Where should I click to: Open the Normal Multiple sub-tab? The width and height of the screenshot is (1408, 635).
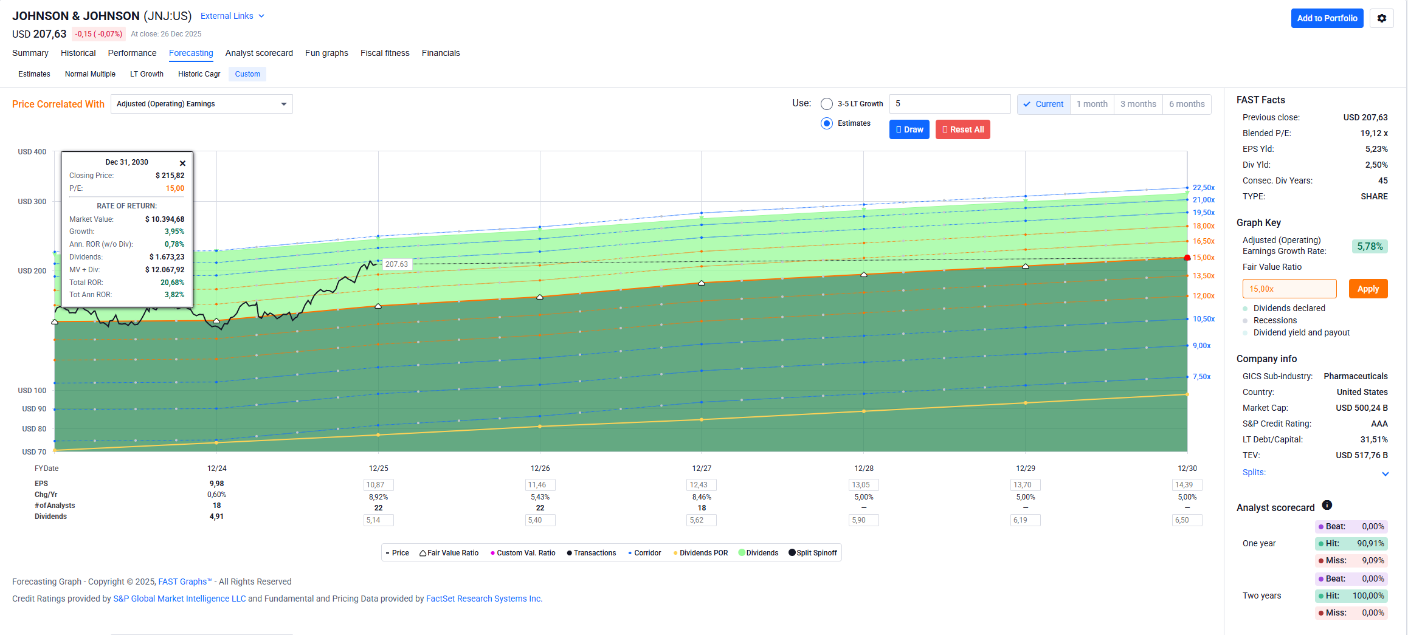[90, 74]
